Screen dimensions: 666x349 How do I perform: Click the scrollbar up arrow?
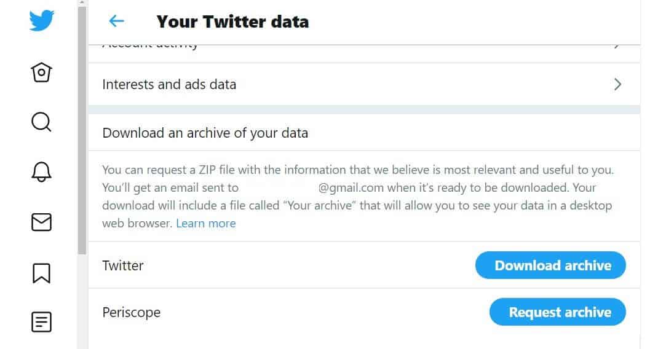pos(82,2)
